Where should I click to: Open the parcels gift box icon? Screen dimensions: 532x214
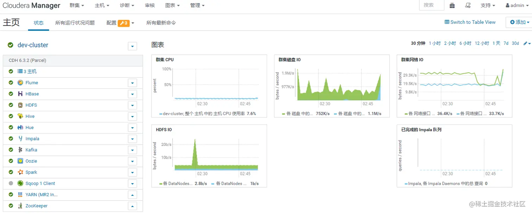tap(452, 5)
